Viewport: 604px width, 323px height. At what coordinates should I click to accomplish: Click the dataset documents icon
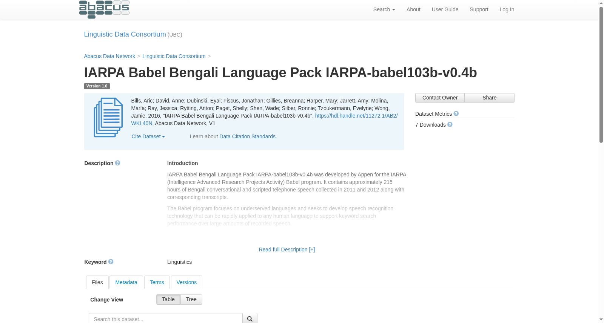point(108,118)
